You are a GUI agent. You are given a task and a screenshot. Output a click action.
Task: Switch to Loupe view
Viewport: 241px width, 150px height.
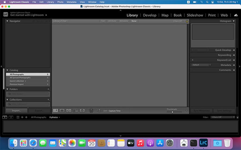(62, 111)
